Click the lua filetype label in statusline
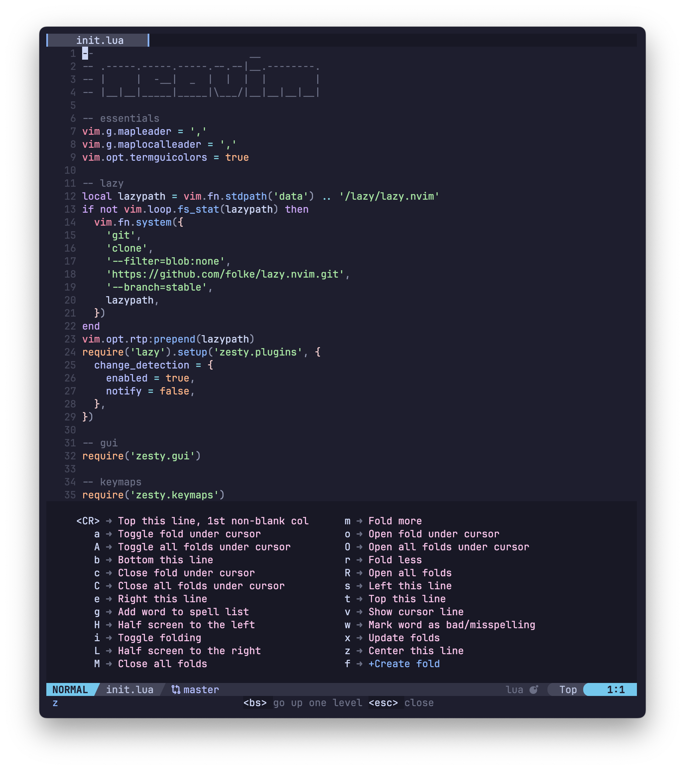 point(514,689)
